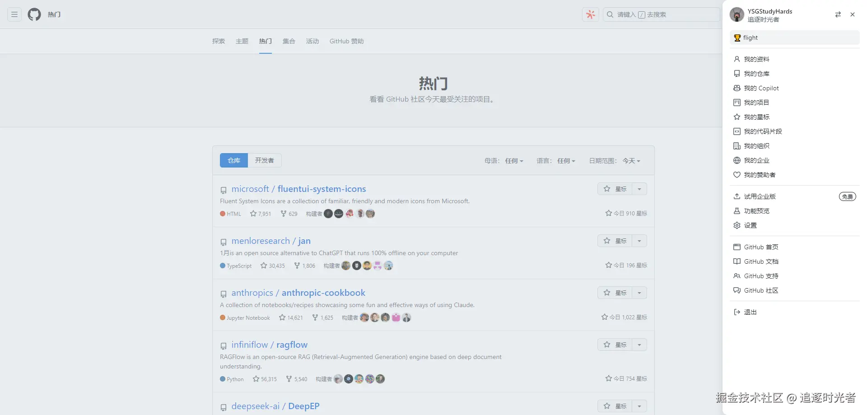Open menloresearch / jan repository link
This screenshot has height=415, width=867.
coord(271,241)
